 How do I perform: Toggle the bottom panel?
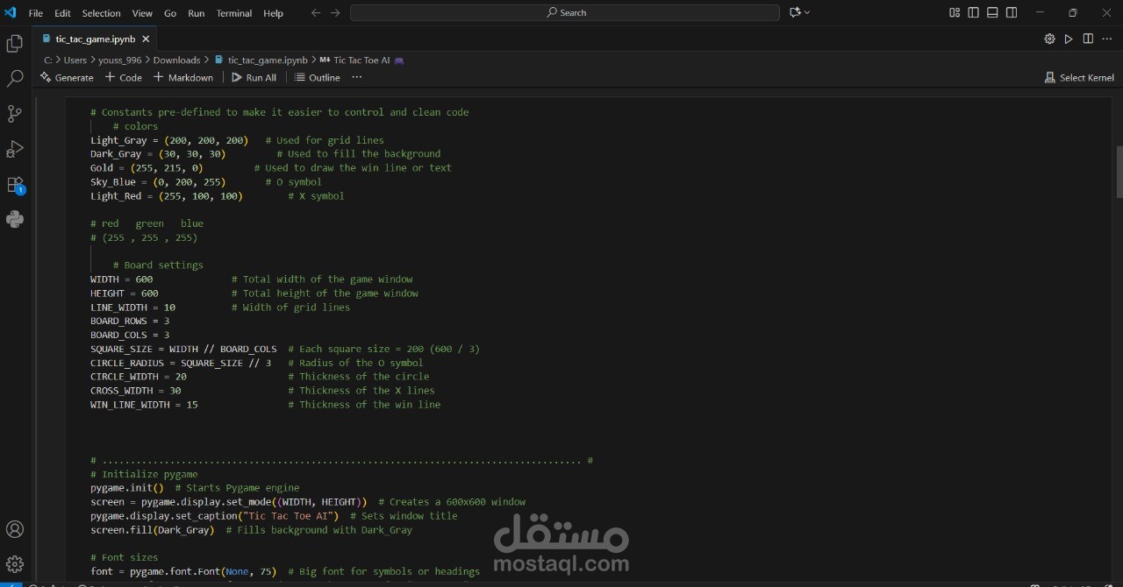tap(993, 12)
